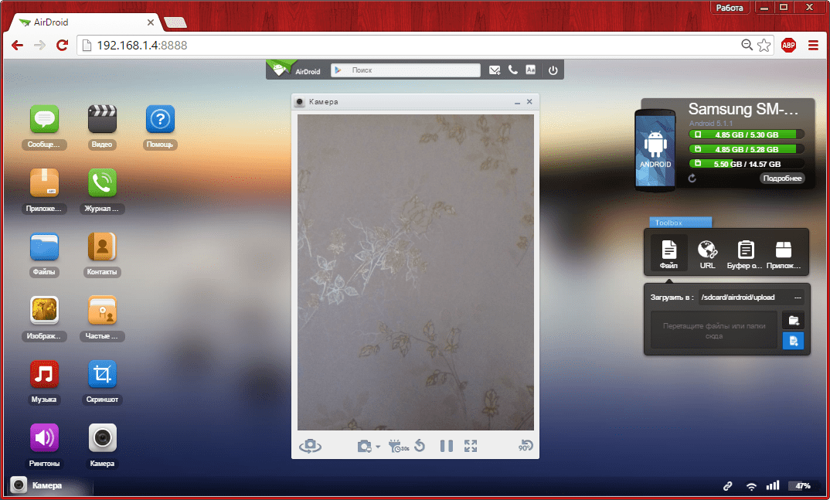Click the power icon in AirDroid bar
830x500 pixels.
pos(553,70)
